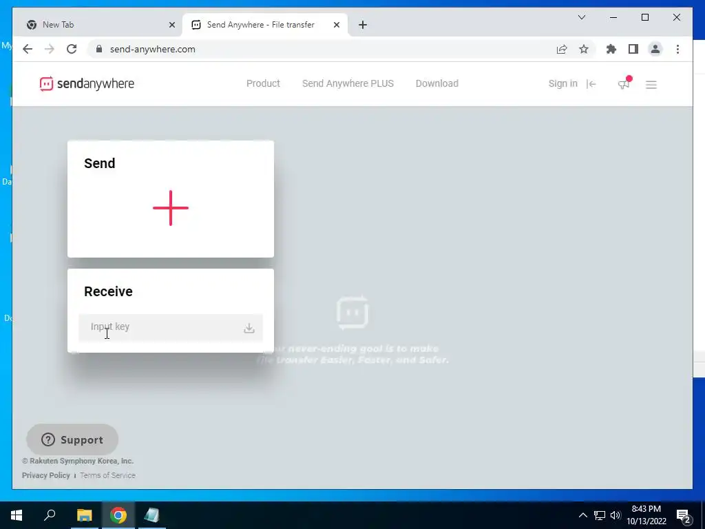Open the Privacy Policy link
This screenshot has width=705, height=529.
(x=46, y=475)
